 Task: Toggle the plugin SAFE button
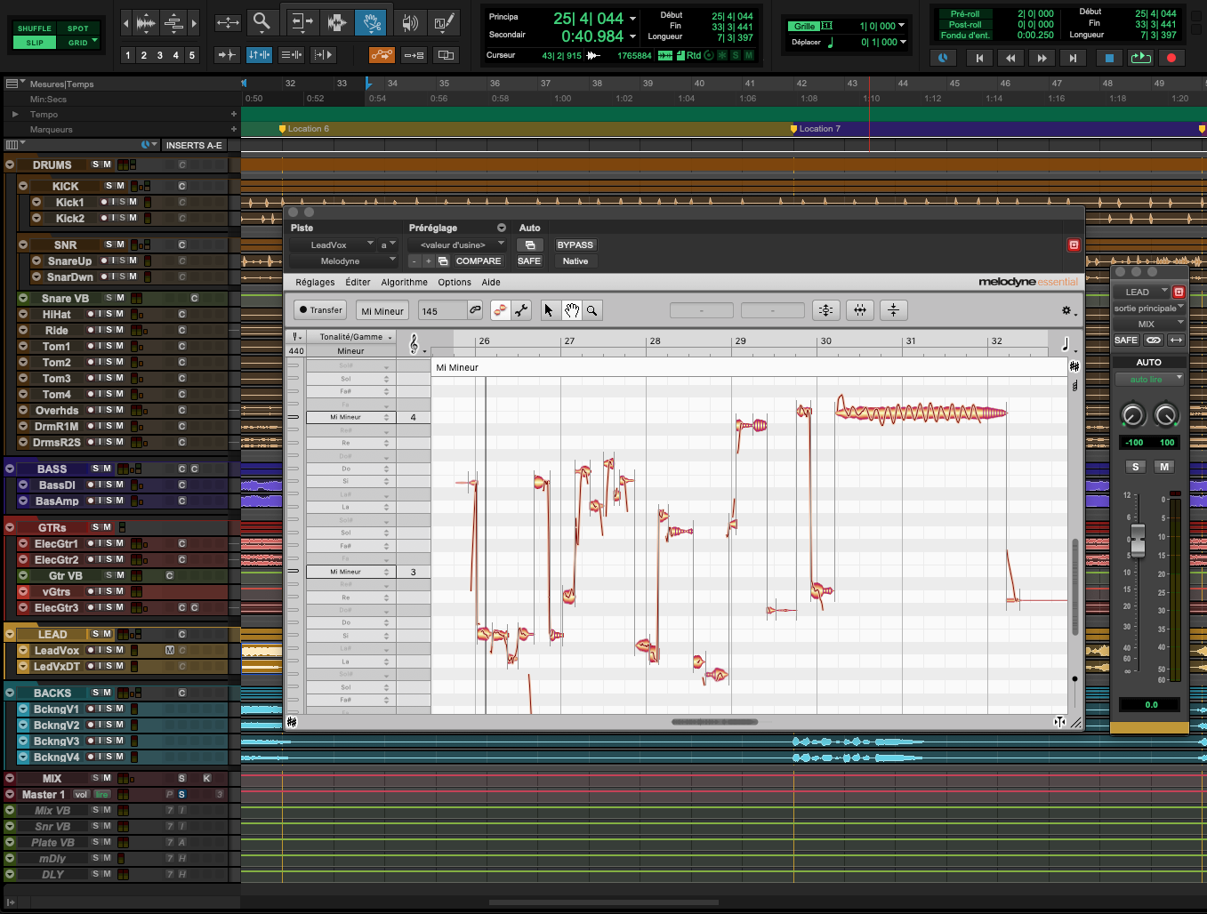pos(529,261)
